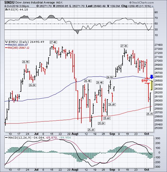
Task: Click the 25.5K low price label
Action: click(x=102, y=123)
